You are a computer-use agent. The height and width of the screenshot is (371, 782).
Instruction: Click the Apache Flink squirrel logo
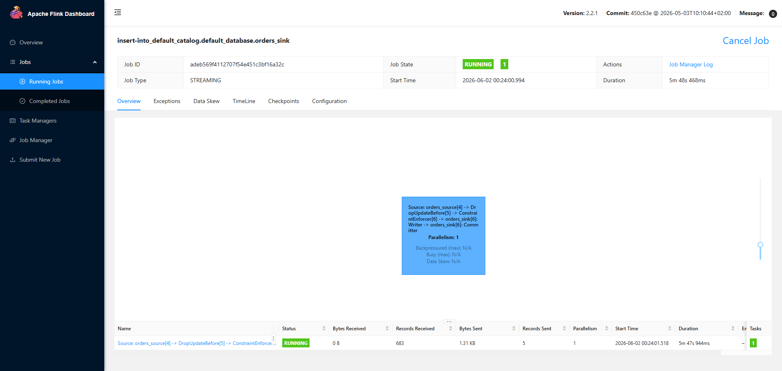[x=16, y=13]
